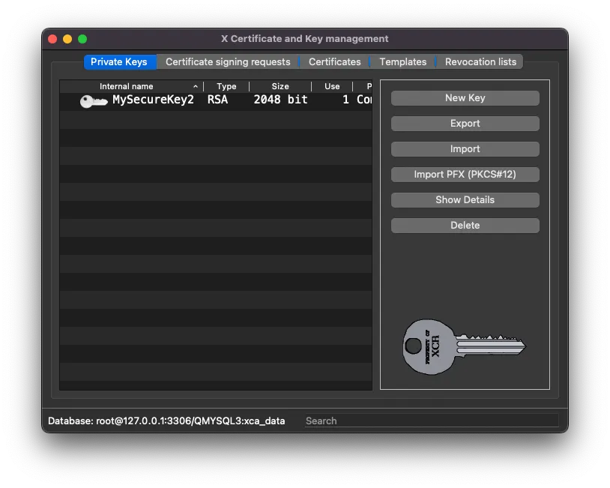Click the Export button

(465, 124)
